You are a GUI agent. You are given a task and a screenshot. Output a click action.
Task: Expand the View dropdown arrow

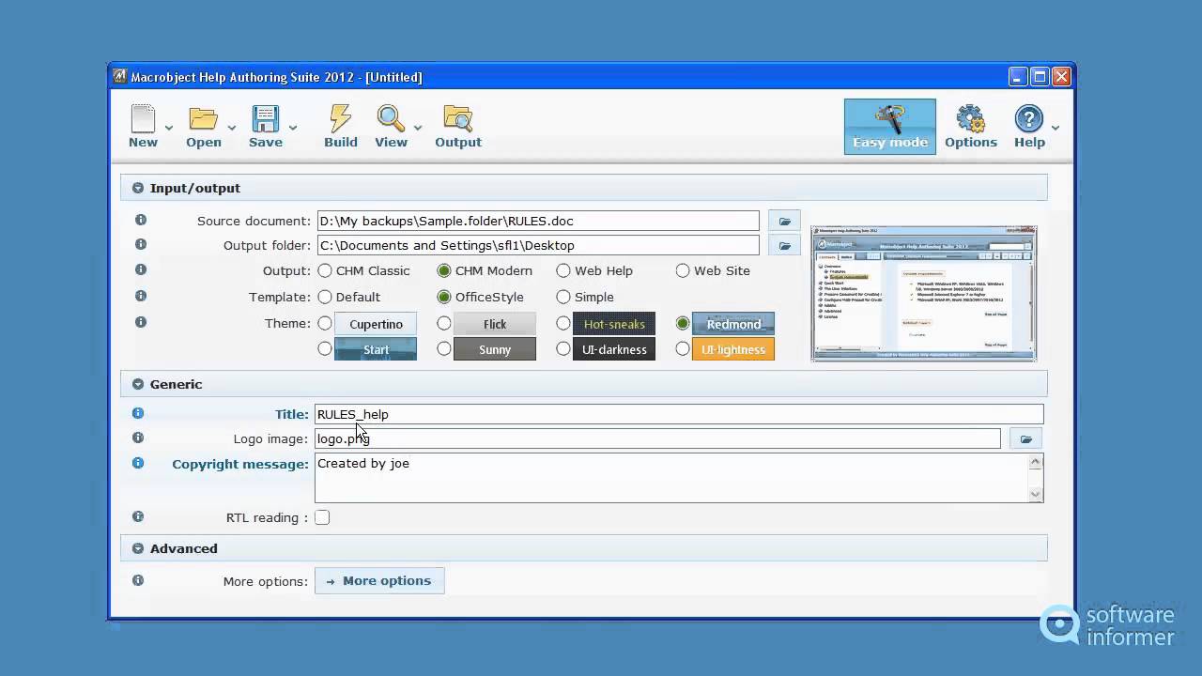418,128
